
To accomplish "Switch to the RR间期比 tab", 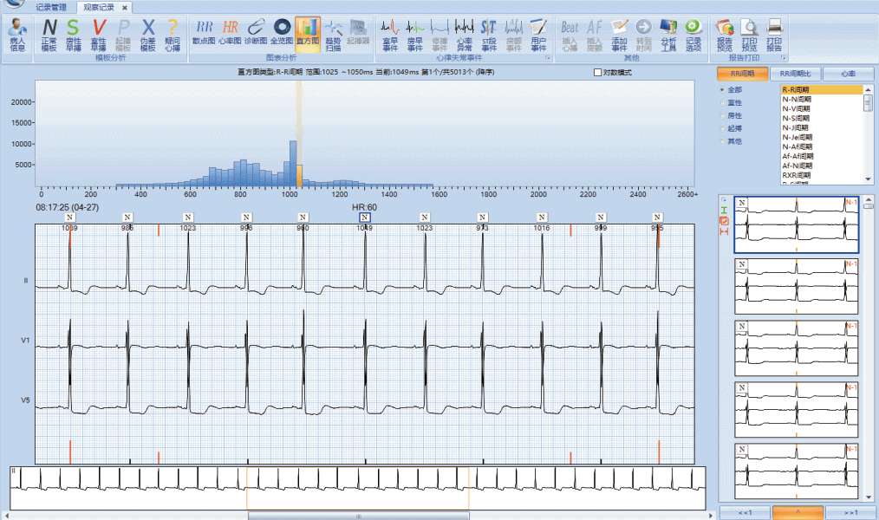I will click(795, 74).
